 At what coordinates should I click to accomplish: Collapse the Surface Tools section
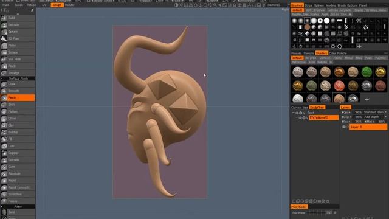pyautogui.click(x=2, y=78)
